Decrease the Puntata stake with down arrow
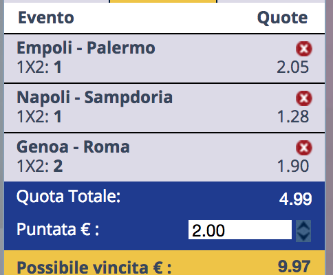The image size is (333, 275). click(x=303, y=236)
